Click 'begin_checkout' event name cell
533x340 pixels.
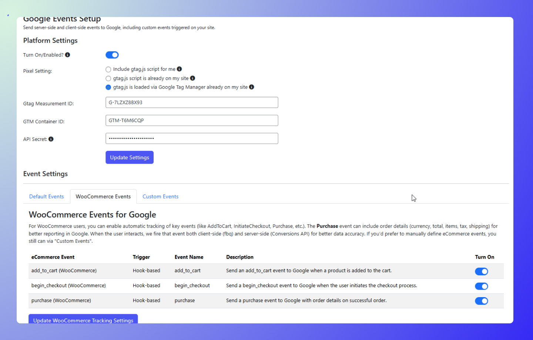[x=192, y=285]
